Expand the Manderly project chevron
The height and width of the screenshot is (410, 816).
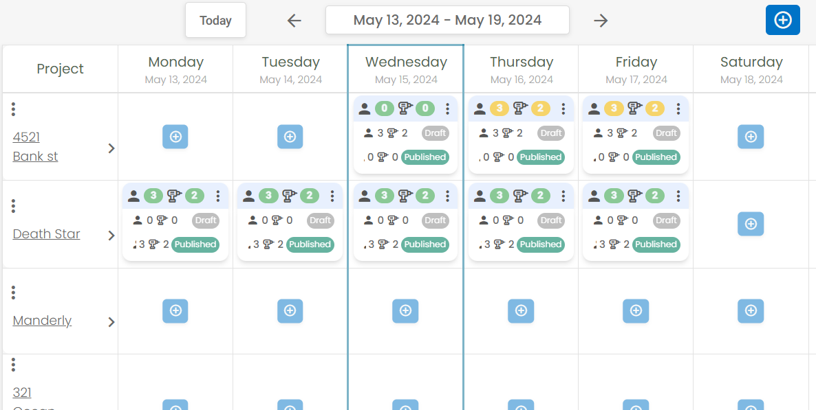[x=111, y=322]
